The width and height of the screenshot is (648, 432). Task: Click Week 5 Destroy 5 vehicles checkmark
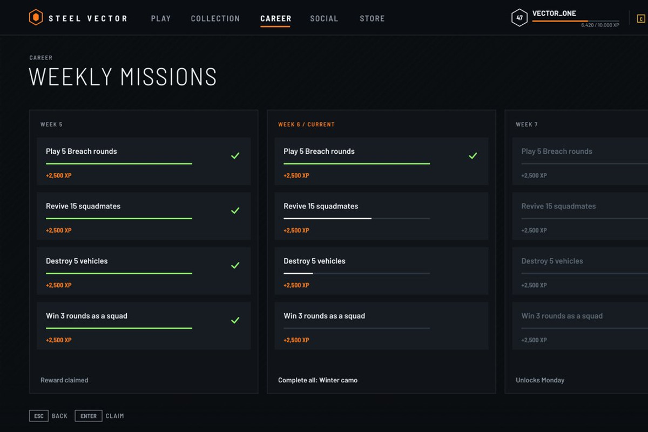click(x=235, y=265)
